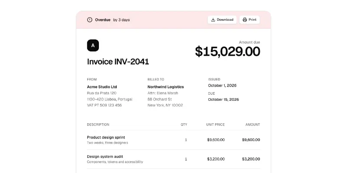
Task: Click the "Invoice INV-2041" heading
Action: pos(118,61)
